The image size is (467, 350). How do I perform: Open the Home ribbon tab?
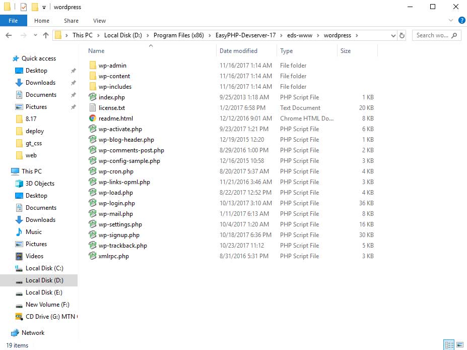tap(42, 21)
